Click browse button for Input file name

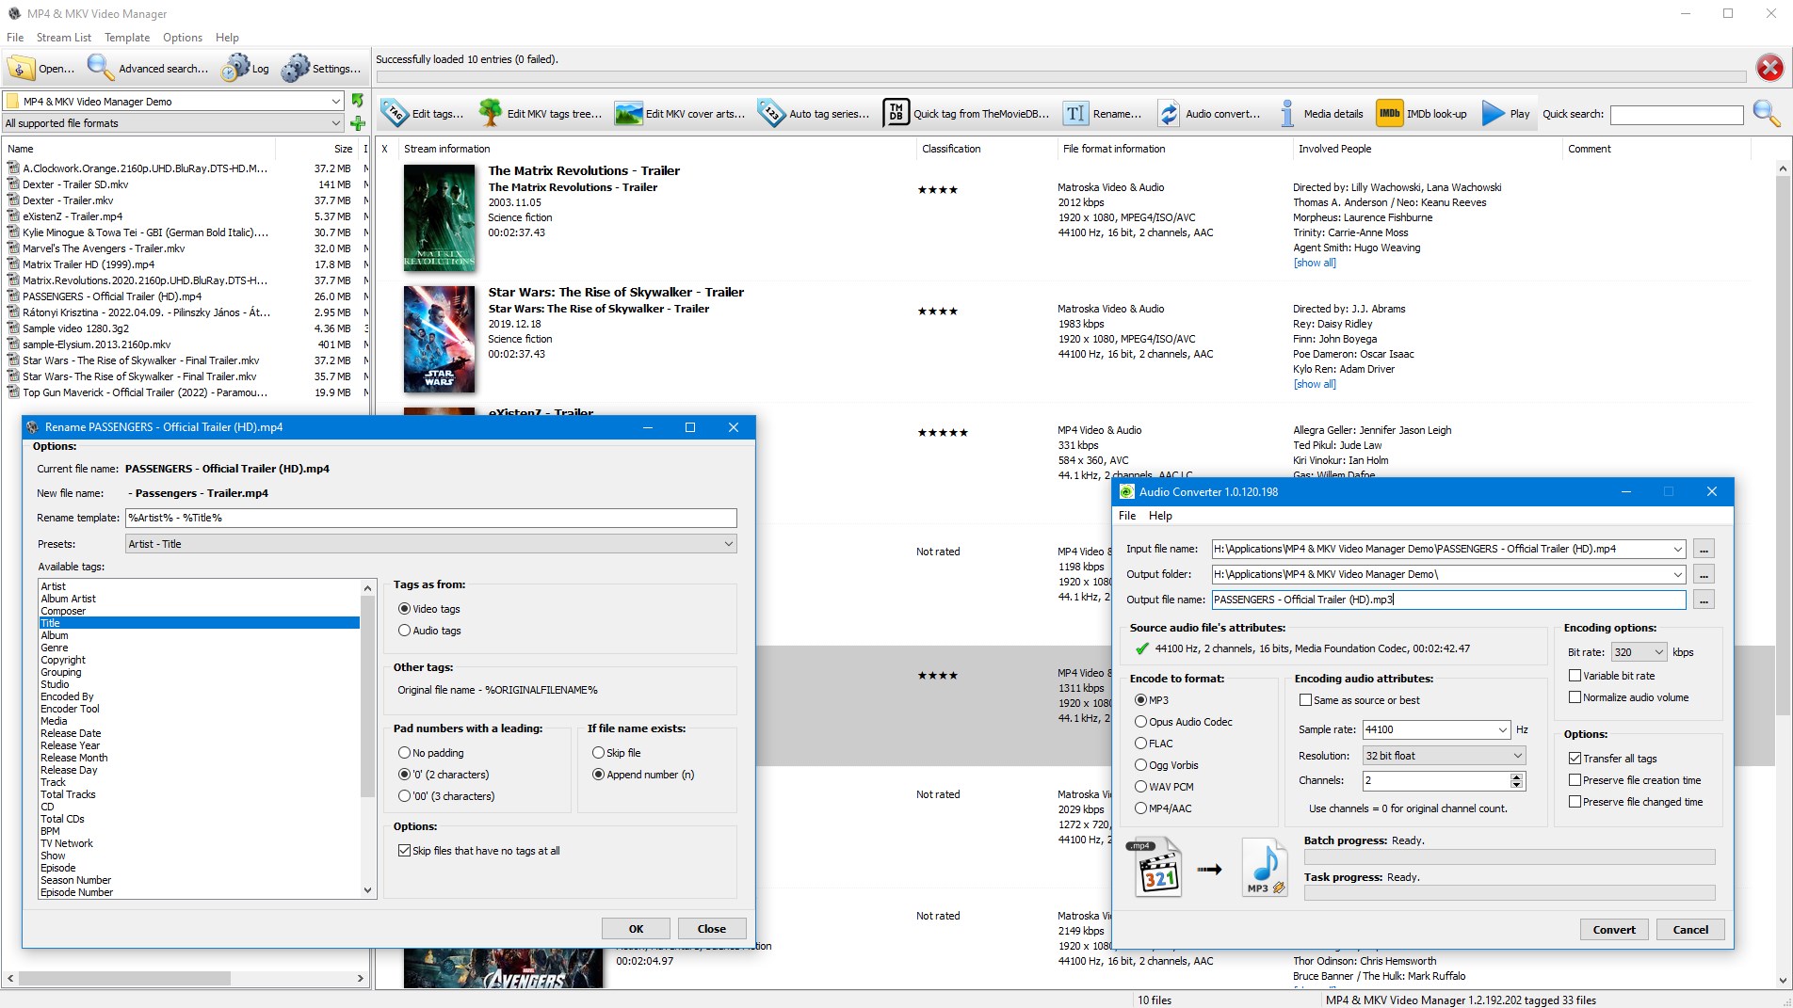click(x=1704, y=549)
